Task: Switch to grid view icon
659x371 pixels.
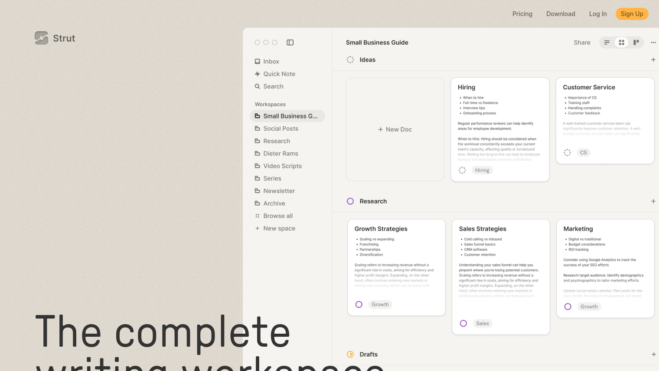Action: point(621,43)
